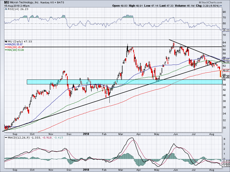This screenshot has height=172, width=230.
Task: Click the MU ticker symbol in header
Action: pos(6,2)
